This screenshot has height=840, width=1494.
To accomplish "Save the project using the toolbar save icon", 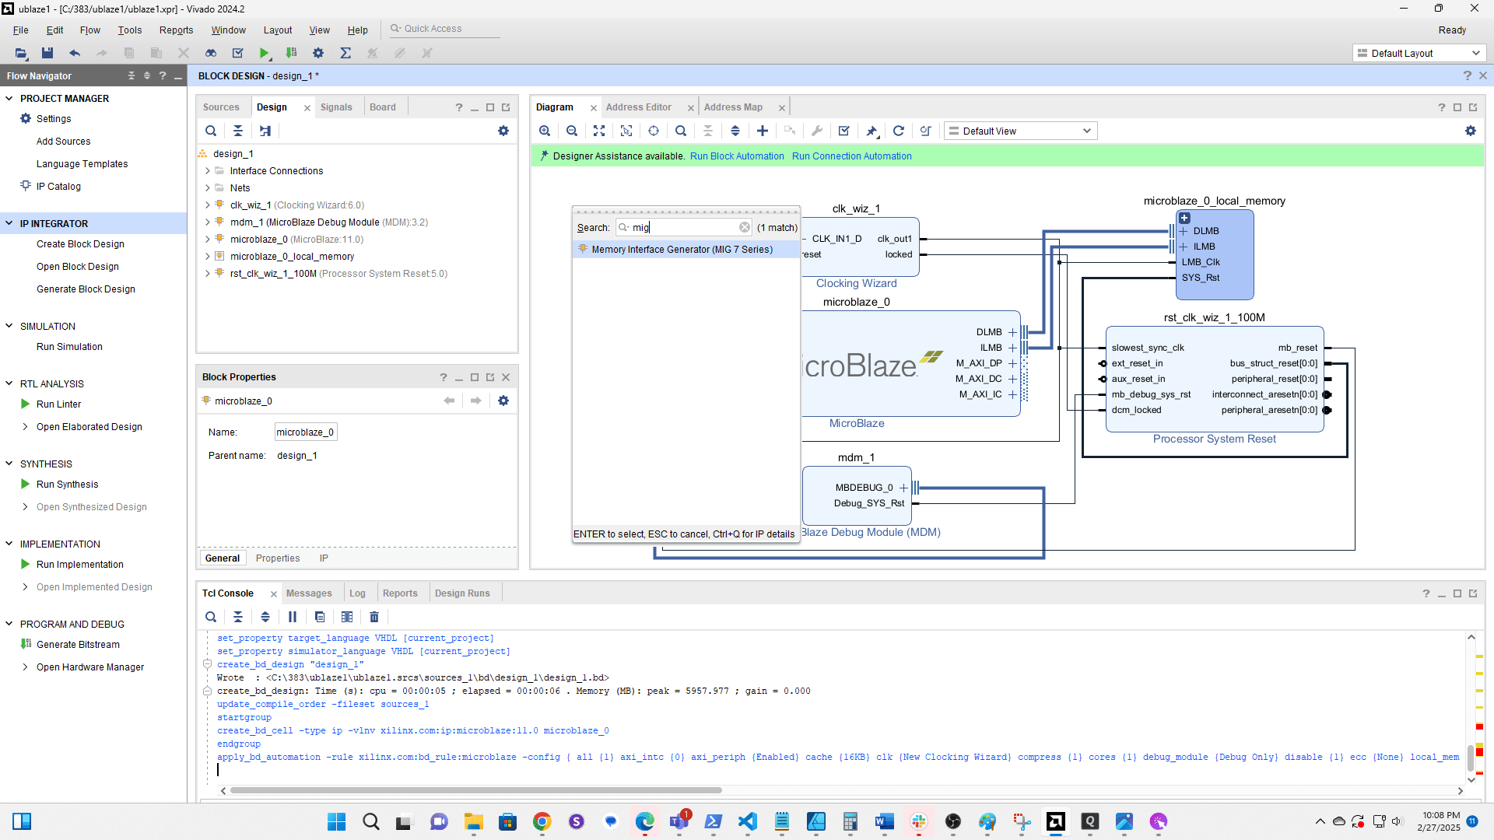I will click(47, 53).
